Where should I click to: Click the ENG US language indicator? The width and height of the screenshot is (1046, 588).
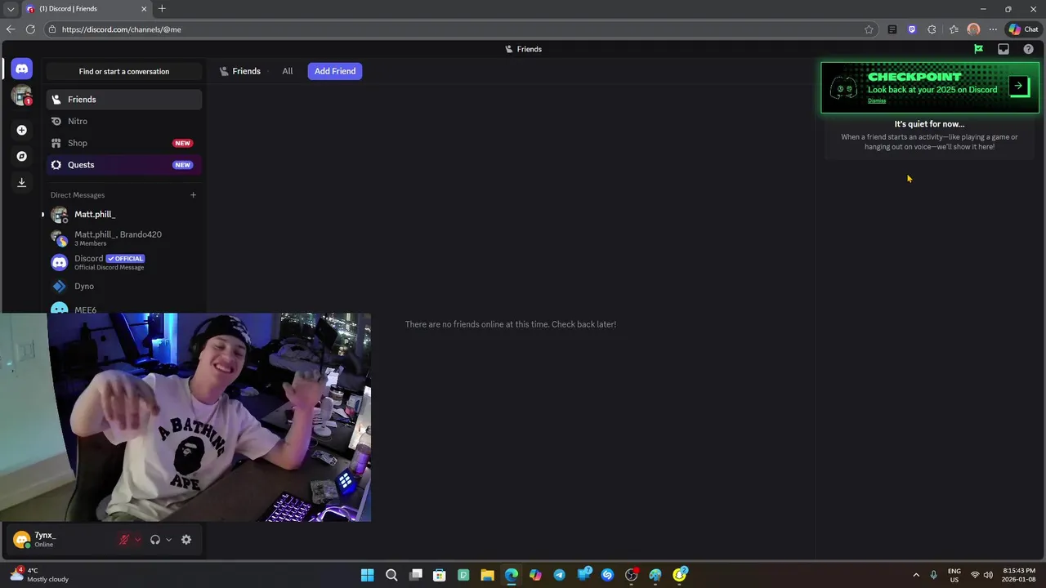pos(954,575)
